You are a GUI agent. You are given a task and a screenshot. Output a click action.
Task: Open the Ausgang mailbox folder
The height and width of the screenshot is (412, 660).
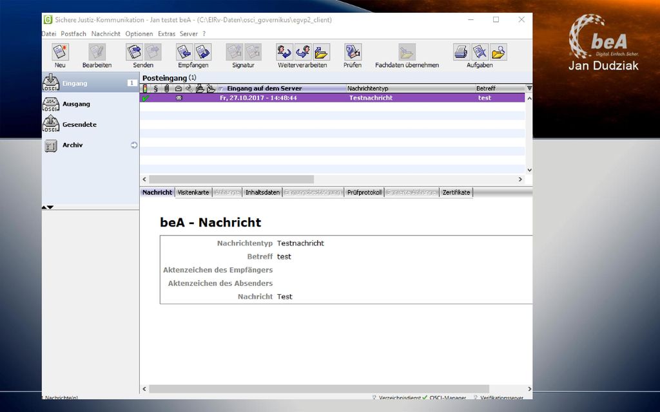90,104
